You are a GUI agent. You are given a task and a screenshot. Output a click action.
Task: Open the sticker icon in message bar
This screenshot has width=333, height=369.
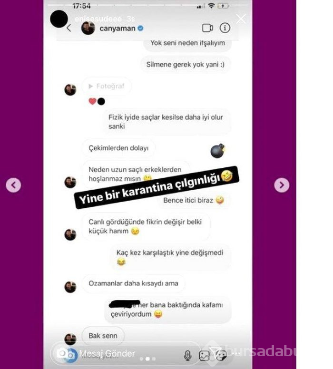221,356
